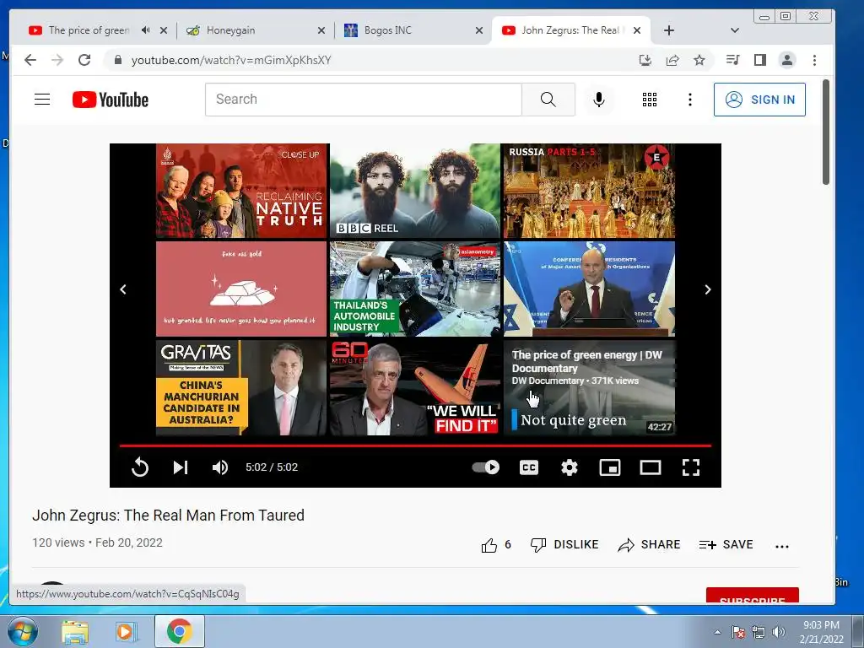Show next suggested videos arrow
This screenshot has height=648, width=864.
coord(708,289)
